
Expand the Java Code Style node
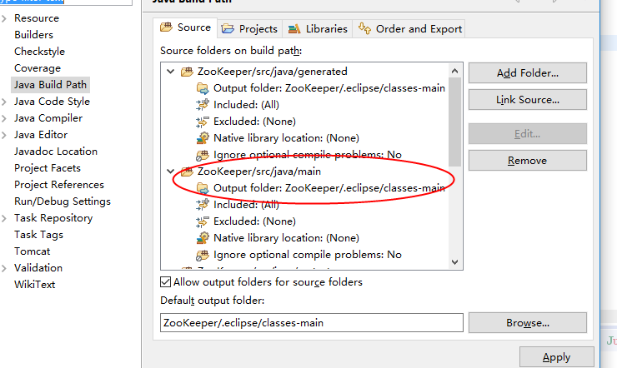pos(4,102)
